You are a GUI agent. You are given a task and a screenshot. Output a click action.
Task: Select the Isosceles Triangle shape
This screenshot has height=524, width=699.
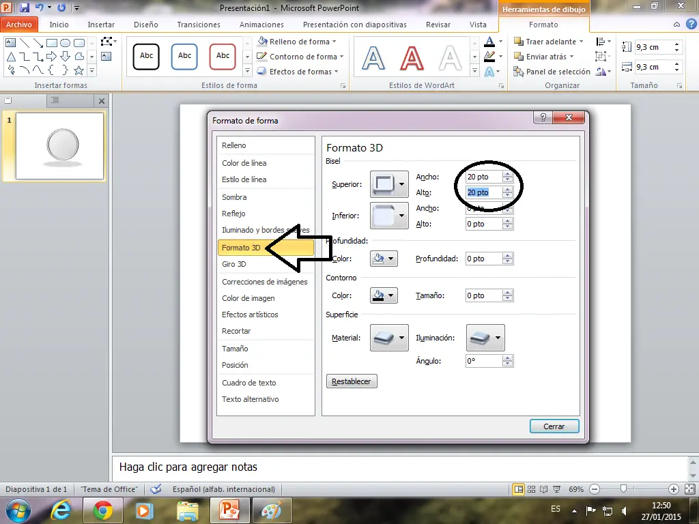(x=11, y=57)
